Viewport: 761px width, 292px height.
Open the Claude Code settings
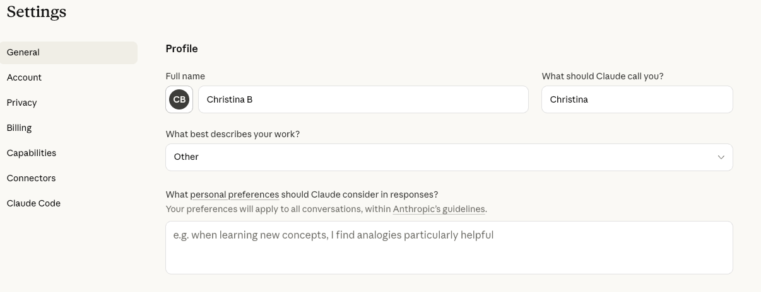click(x=34, y=203)
